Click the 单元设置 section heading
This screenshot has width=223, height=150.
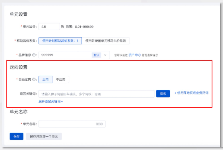19,14
